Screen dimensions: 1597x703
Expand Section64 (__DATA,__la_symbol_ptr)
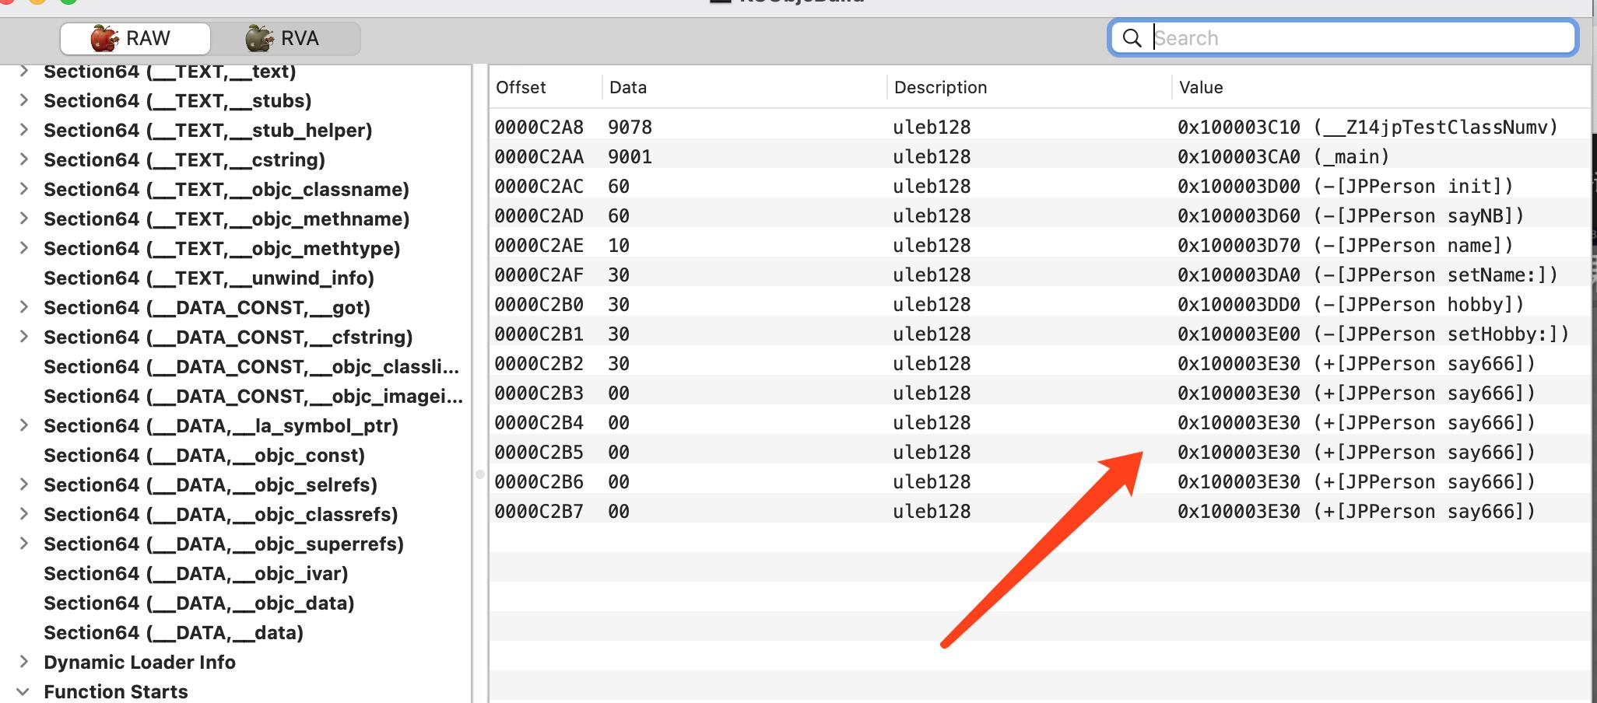pyautogui.click(x=24, y=425)
